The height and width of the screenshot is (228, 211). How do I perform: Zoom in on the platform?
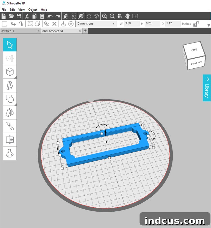(104, 16)
